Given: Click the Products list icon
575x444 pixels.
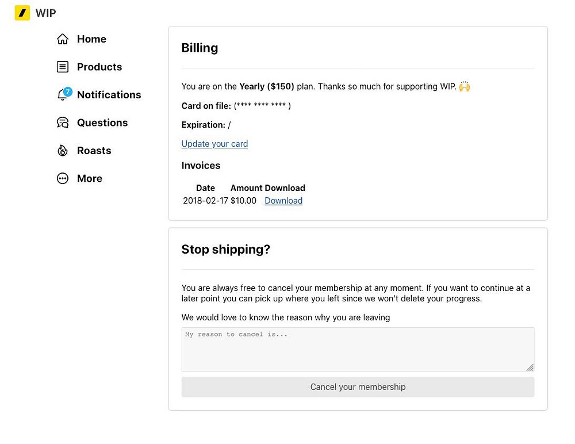Looking at the screenshot, I should pos(63,67).
